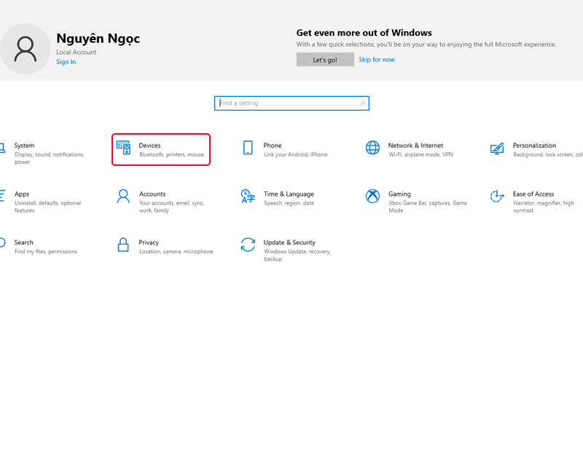Open the Apps settings category
This screenshot has height=473, width=583.
tap(22, 194)
